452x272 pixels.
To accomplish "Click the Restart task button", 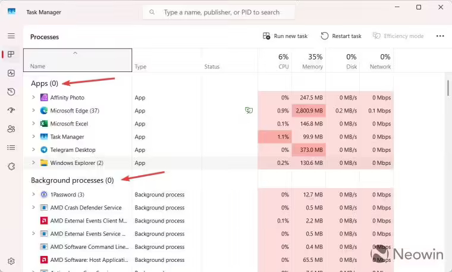I will [x=341, y=36].
